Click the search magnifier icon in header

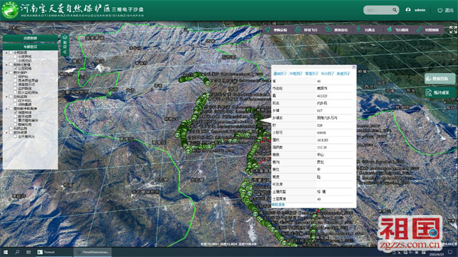[394, 10]
